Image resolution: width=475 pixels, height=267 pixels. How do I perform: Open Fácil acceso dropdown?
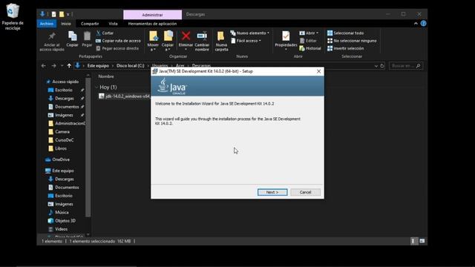246,41
